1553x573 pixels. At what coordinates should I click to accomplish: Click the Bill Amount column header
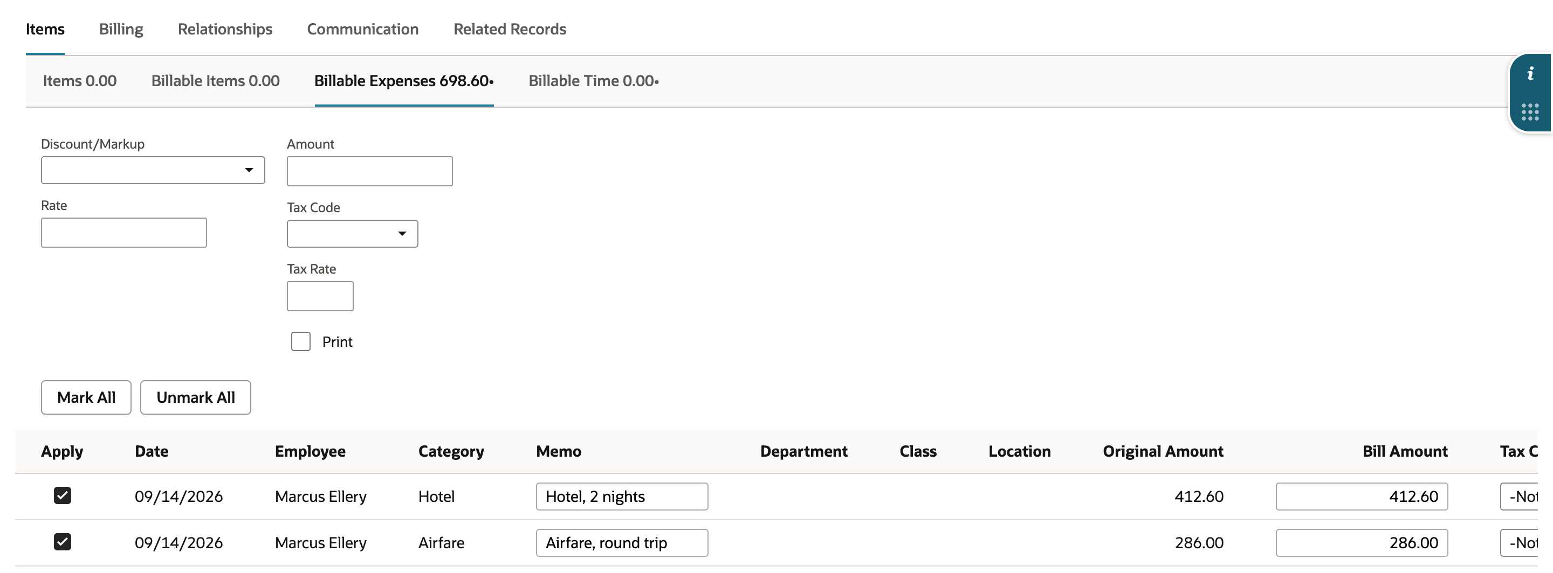(x=1405, y=451)
